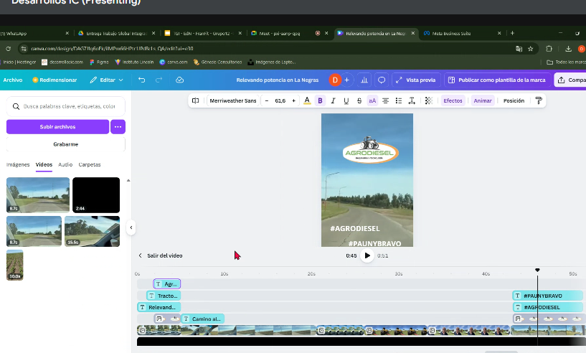Click the text color letter A icon

pos(307,100)
